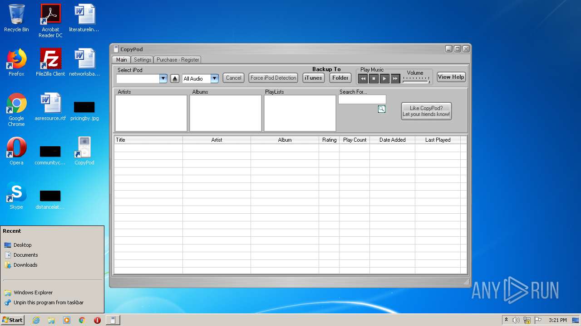Click the CopyPod taskbar button
581x326 pixels.
pos(113,320)
